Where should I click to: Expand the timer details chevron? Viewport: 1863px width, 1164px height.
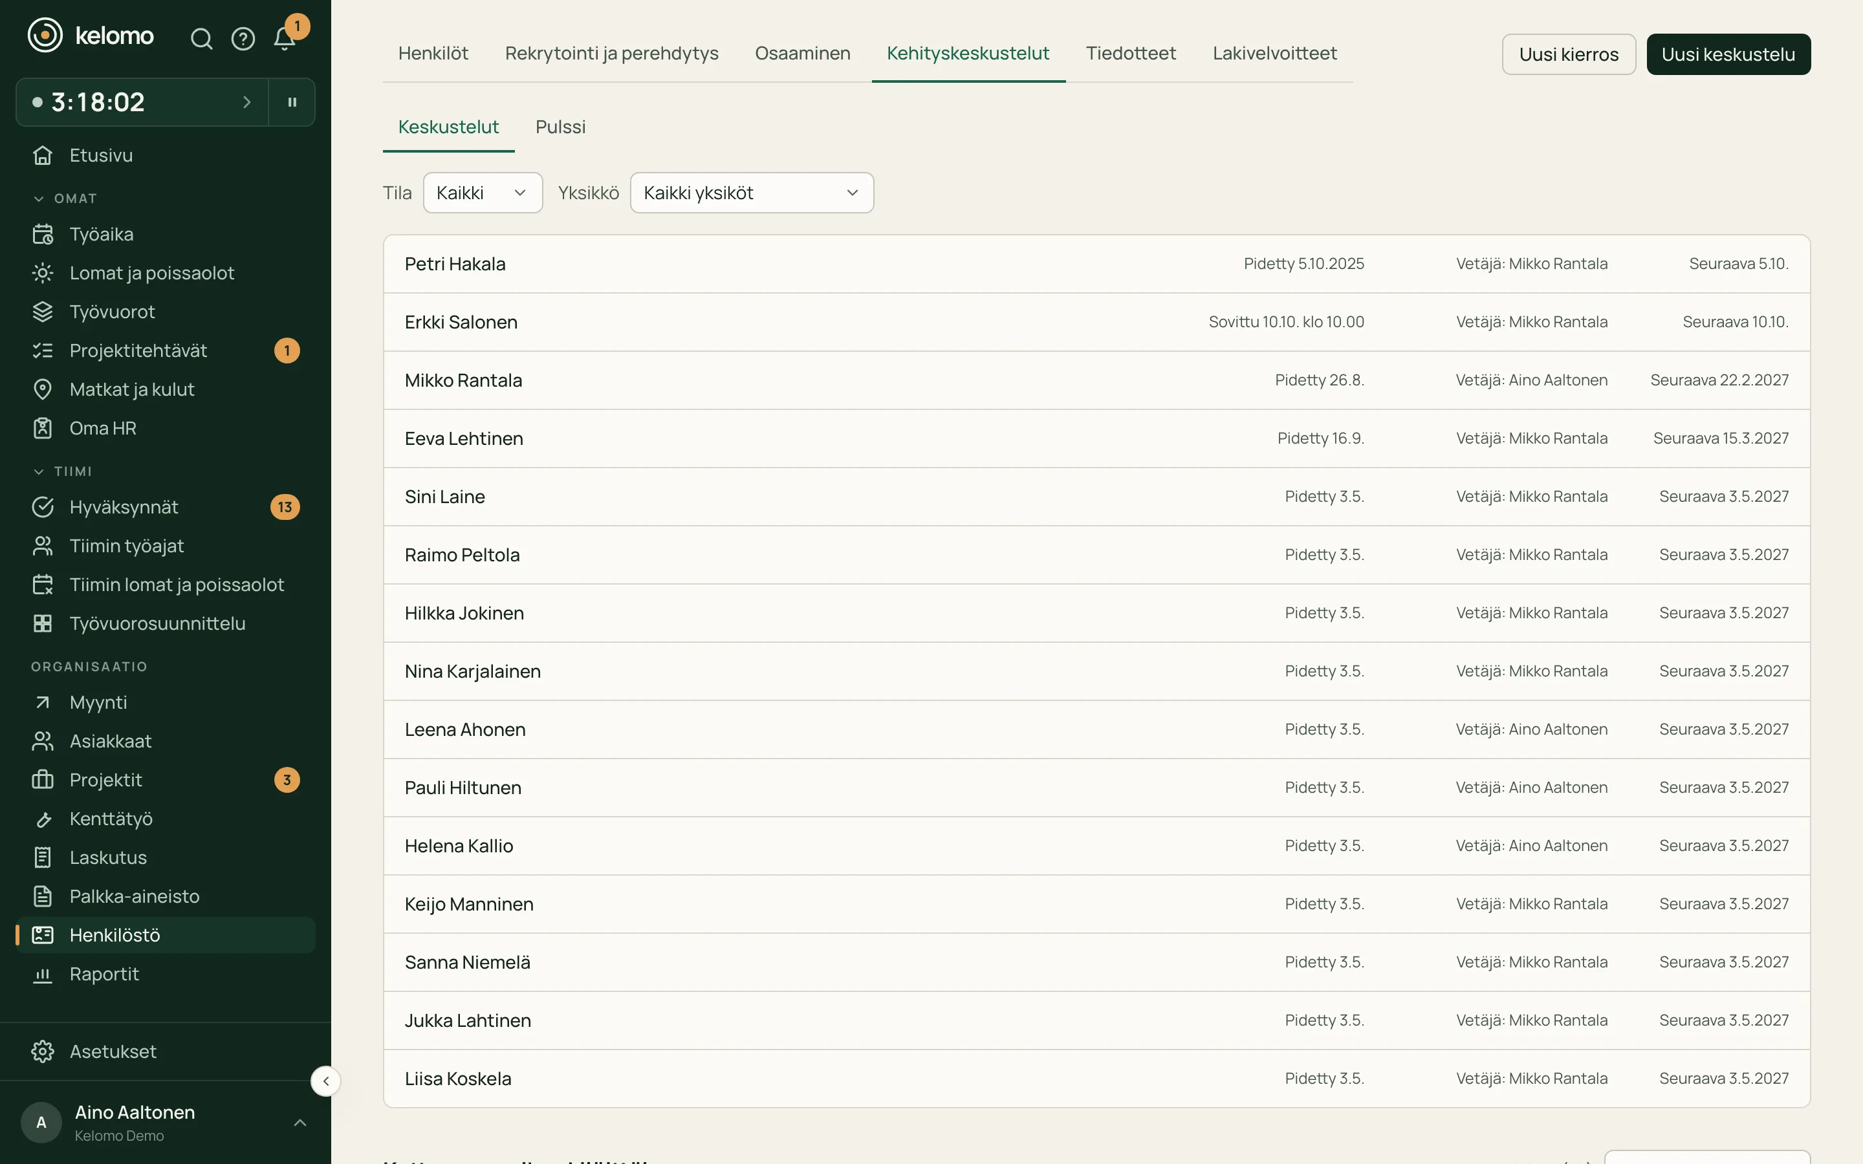tap(247, 102)
